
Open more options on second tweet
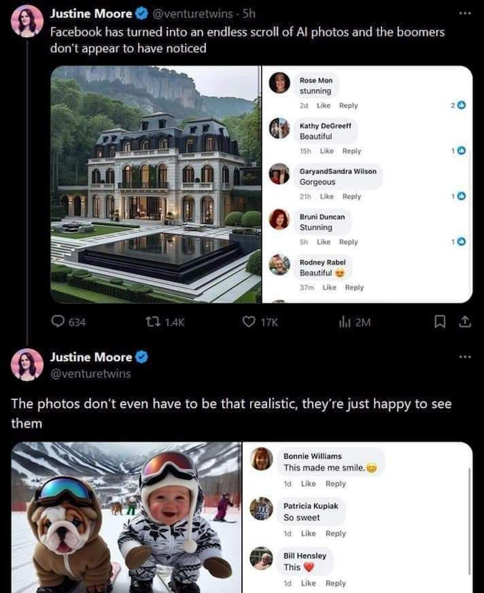(x=465, y=357)
